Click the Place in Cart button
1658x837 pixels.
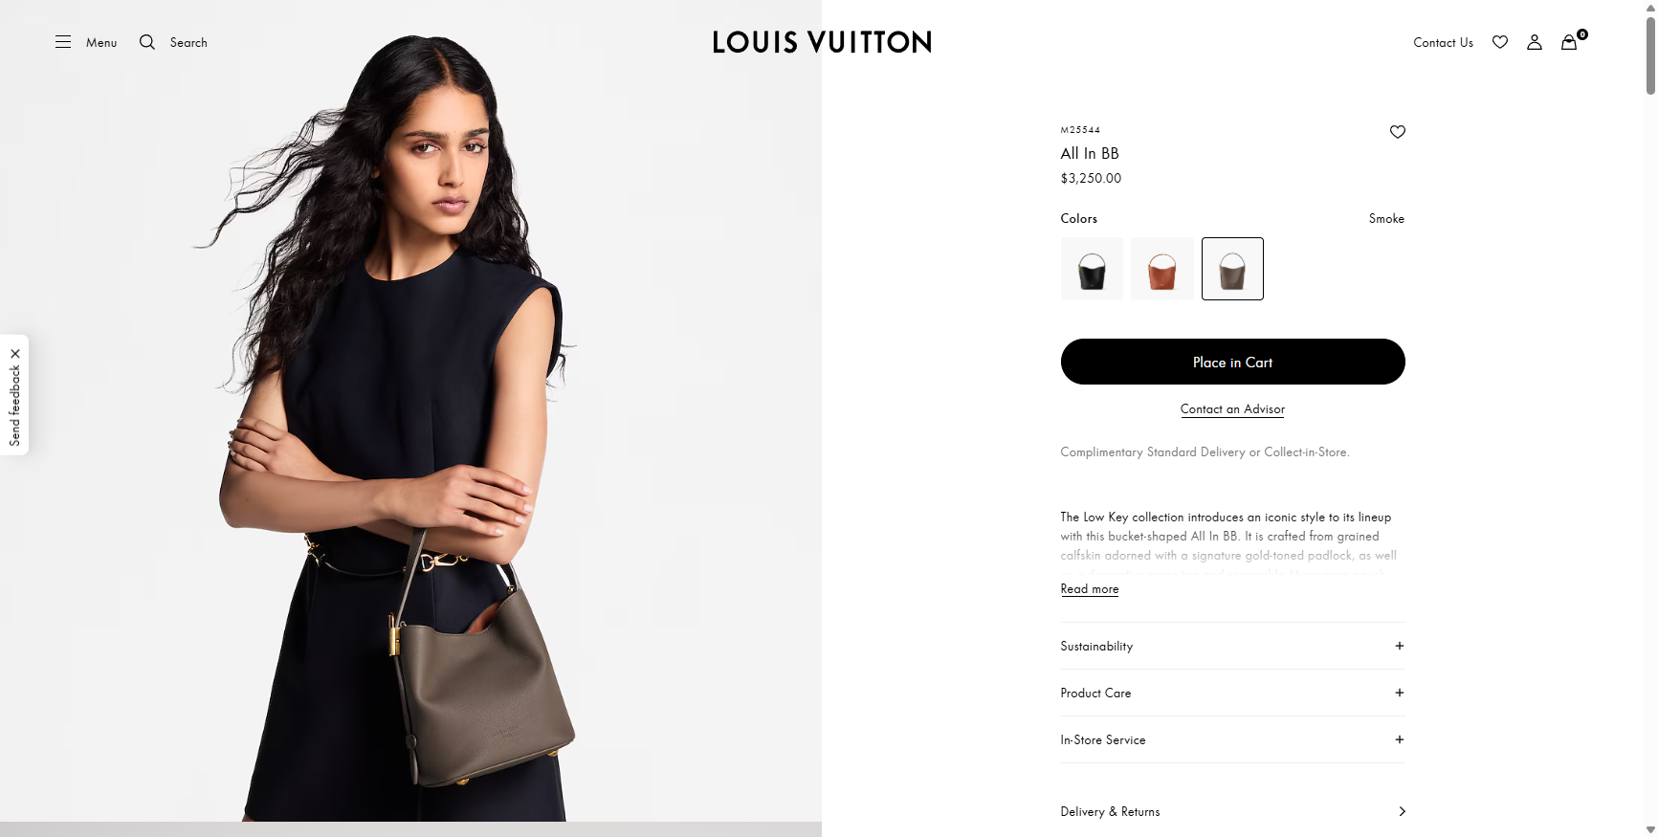pyautogui.click(x=1232, y=362)
